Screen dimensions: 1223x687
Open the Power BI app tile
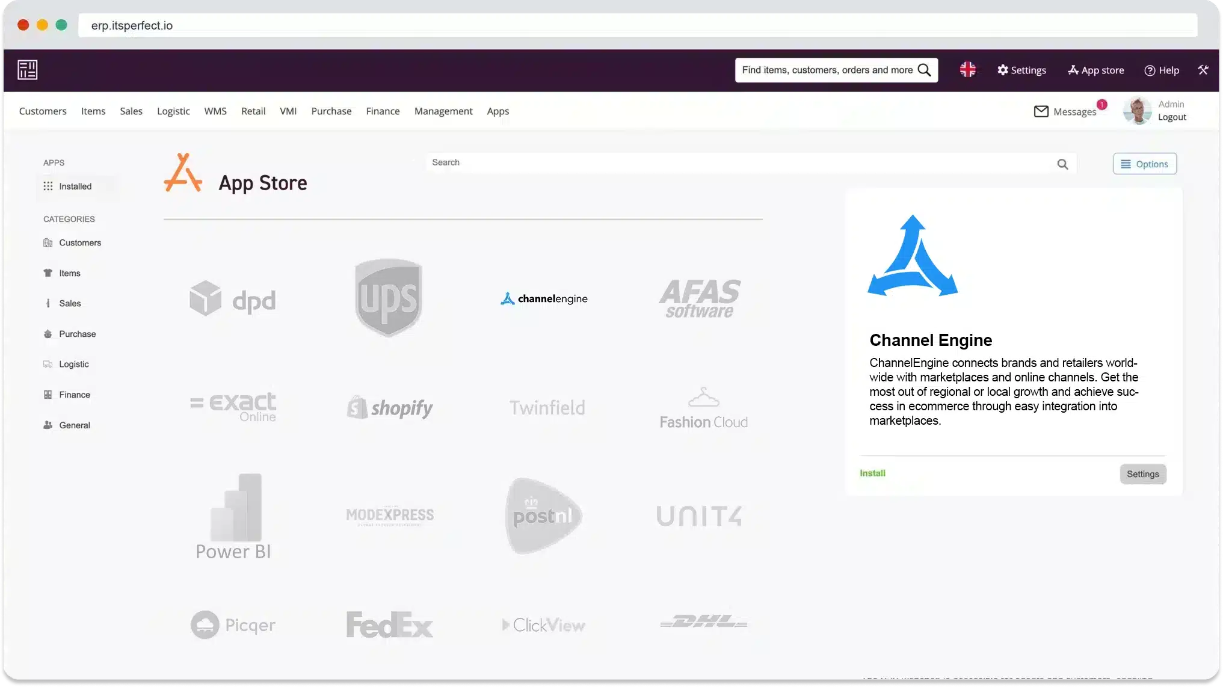coord(233,517)
